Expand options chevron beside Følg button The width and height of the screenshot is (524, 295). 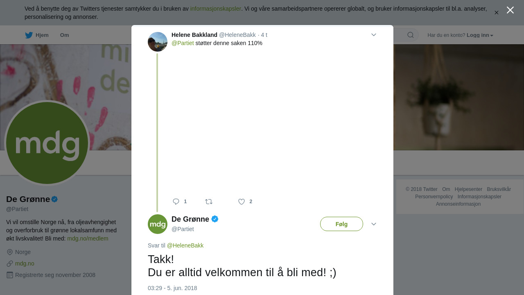374,224
